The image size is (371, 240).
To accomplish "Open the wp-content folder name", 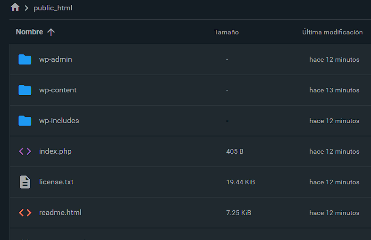I will pyautogui.click(x=58, y=90).
